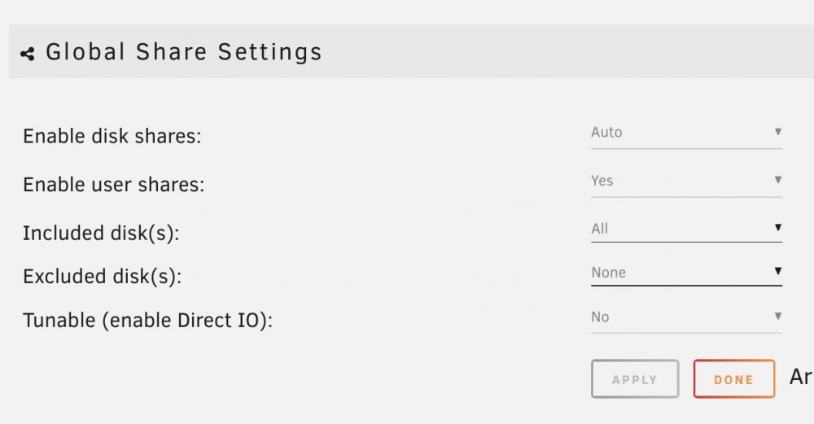Click the Global Share Settings header title
Screen dimensions: 814x424
(184, 52)
